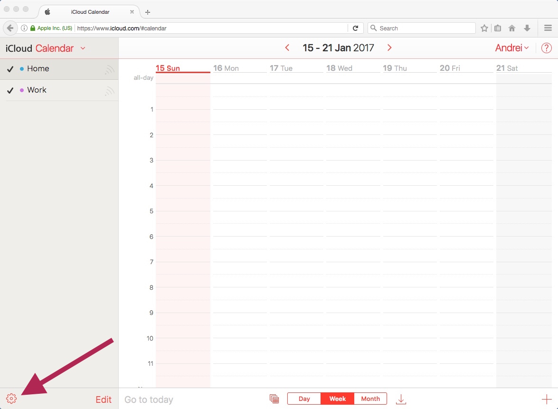The height and width of the screenshot is (409, 558).
Task: Click the Edit calendars button
Action: (104, 399)
